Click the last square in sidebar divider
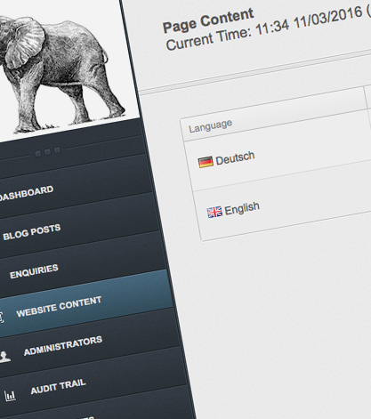The image size is (371, 419). point(57,150)
